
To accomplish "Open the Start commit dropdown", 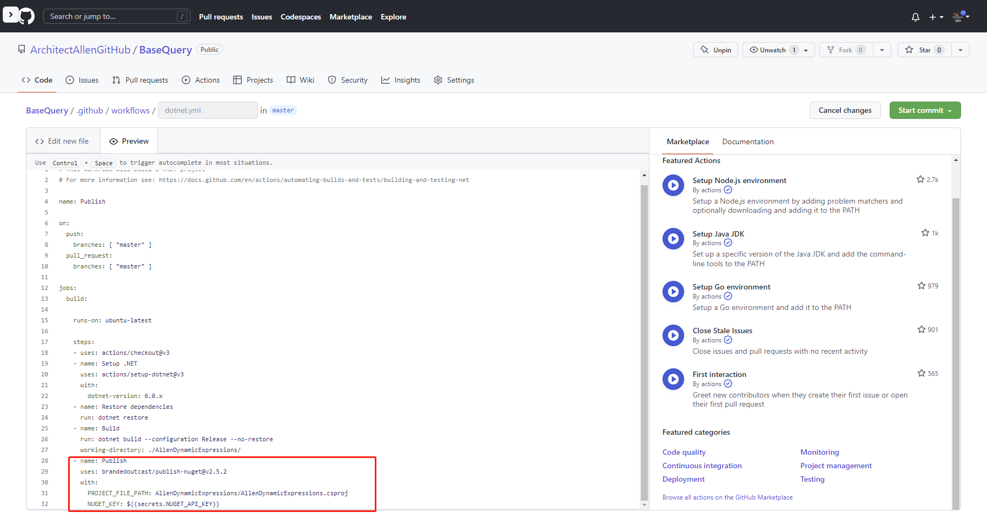I will (x=925, y=110).
